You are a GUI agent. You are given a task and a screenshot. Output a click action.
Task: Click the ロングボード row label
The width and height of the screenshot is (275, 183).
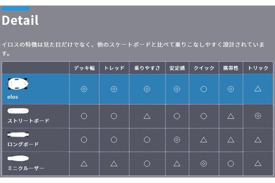click(23, 145)
